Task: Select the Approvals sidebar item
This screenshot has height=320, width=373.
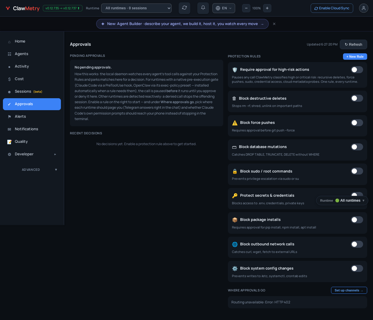Action: (x=32, y=104)
